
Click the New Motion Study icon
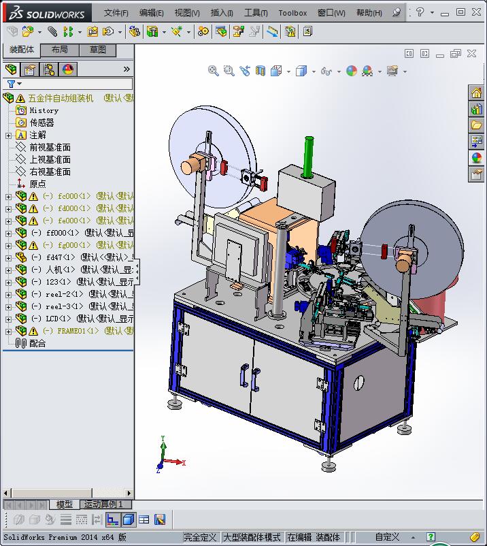(203, 32)
